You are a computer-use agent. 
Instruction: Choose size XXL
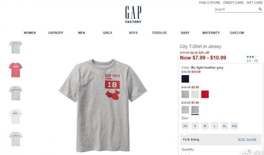[234, 126]
